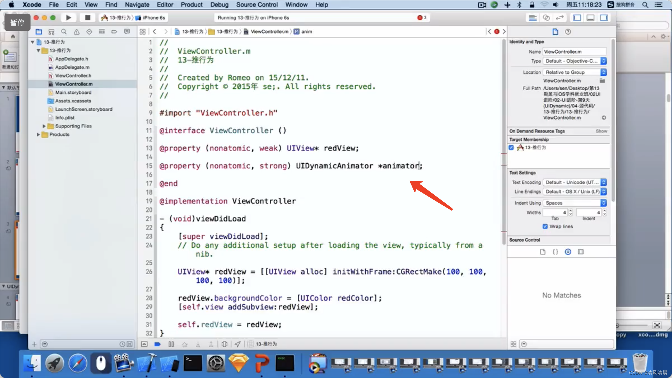Enable the project navigator toggle

pyautogui.click(x=38, y=31)
